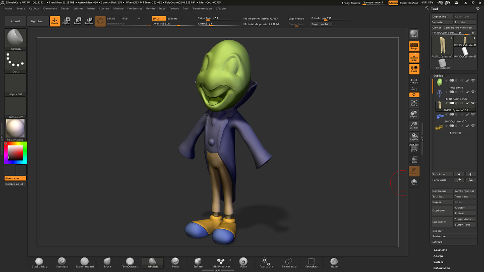Image resolution: width=484 pixels, height=272 pixels.
Task: Select the Paint brush
Action: pyautogui.click(x=244, y=263)
